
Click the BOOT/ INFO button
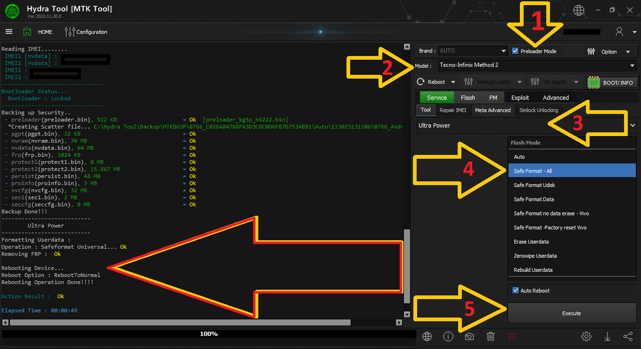click(611, 82)
